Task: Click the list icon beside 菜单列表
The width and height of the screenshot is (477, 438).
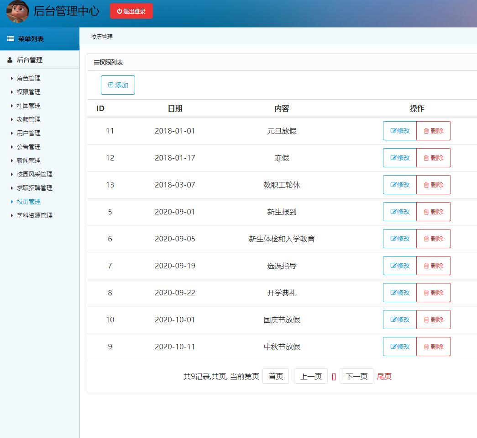Action: 10,39
